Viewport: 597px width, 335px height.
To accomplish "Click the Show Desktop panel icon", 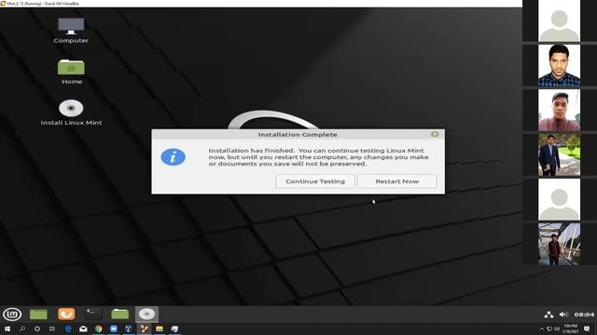I will click(x=38, y=315).
